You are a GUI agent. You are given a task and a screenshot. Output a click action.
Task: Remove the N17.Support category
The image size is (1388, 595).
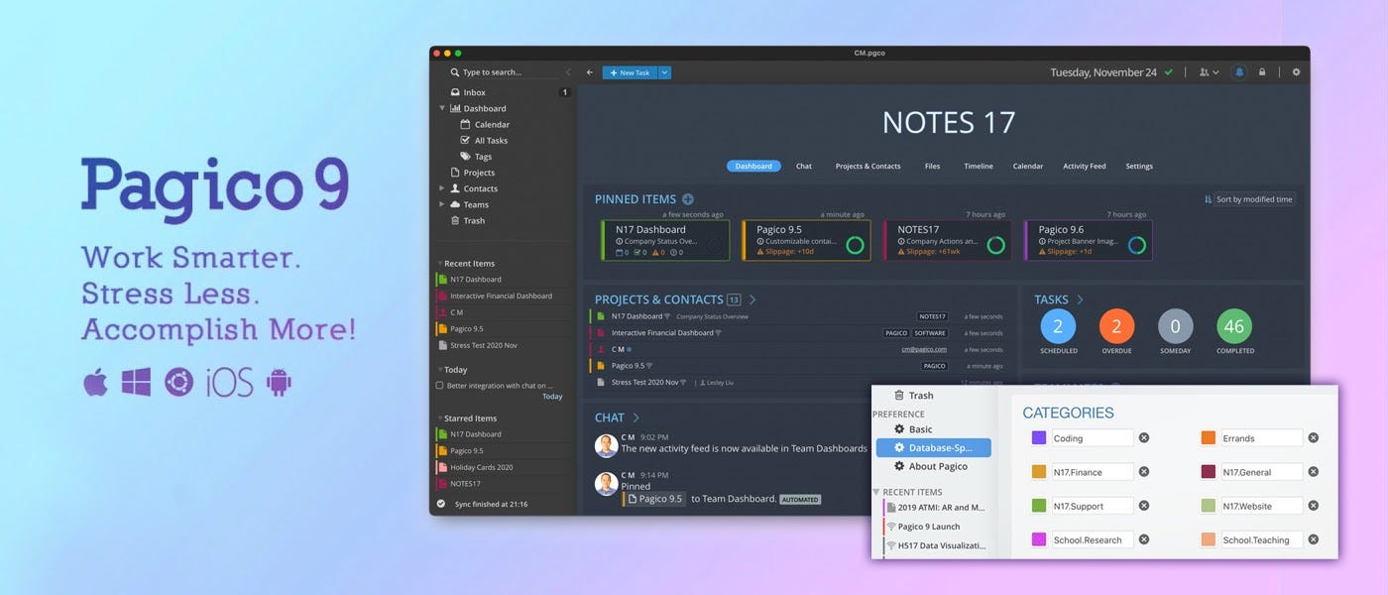click(x=1143, y=506)
